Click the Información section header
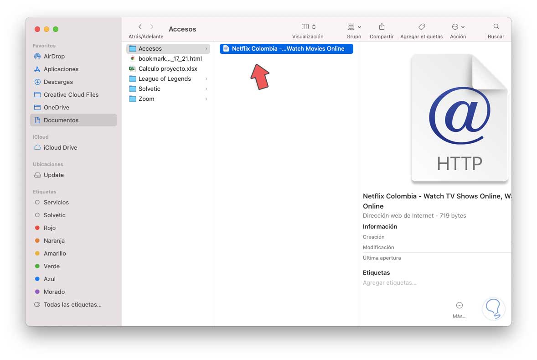This screenshot has width=537, height=360. [380, 227]
